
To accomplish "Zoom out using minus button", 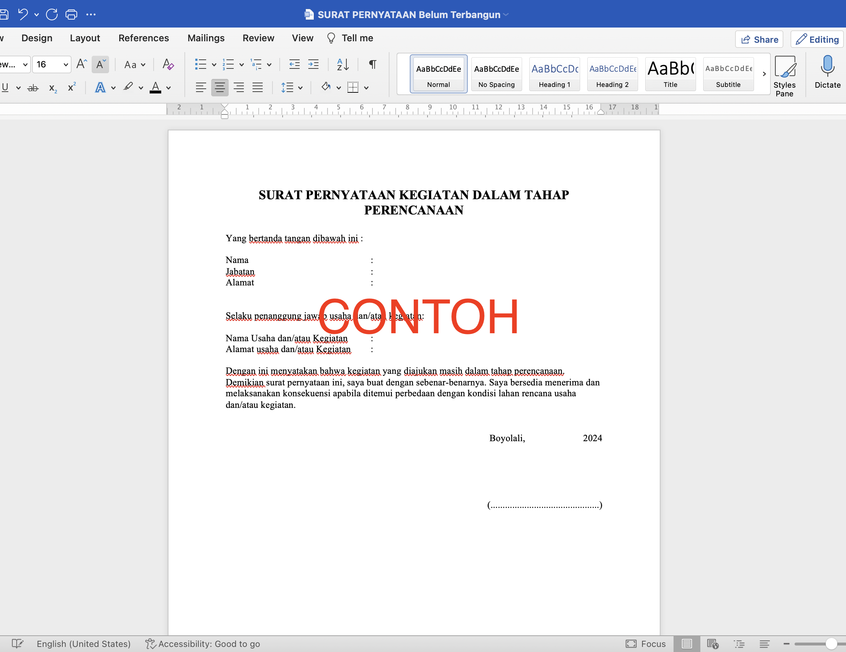I will pyautogui.click(x=786, y=643).
